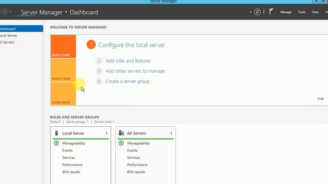Open Services under All Servers
328x184 pixels.
133,157
